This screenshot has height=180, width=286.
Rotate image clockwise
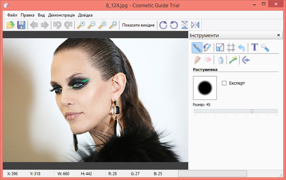click(163, 25)
